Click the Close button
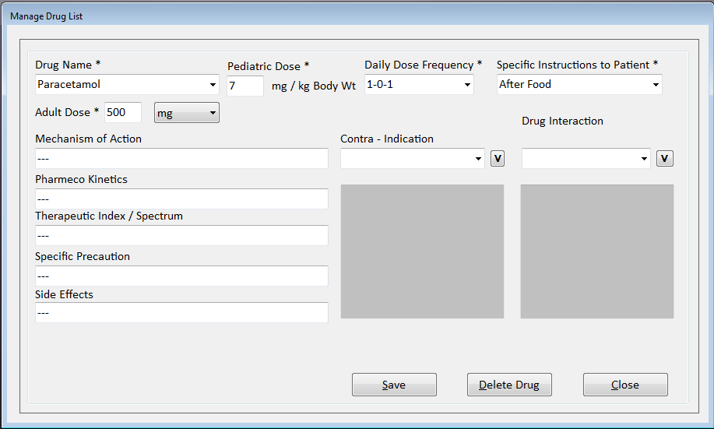The image size is (714, 429). pyautogui.click(x=625, y=385)
